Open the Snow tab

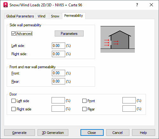(x=55, y=16)
